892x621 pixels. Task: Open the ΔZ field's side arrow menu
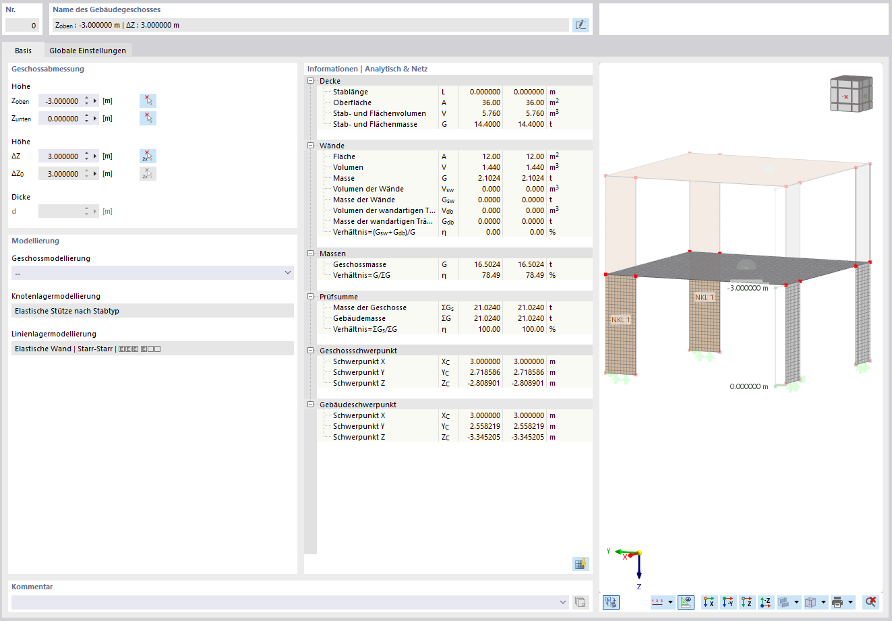click(x=95, y=156)
